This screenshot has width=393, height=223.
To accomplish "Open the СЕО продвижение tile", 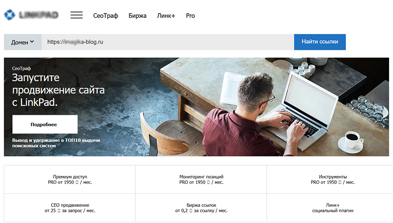I will pos(70,208).
